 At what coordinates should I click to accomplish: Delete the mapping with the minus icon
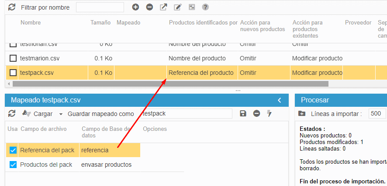(257, 113)
